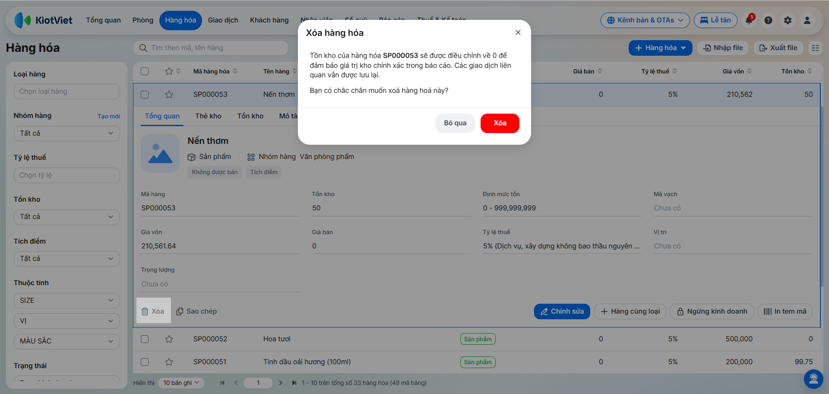Click the Lễ tân button
Screen dimensions: 829x394
[x=715, y=20]
